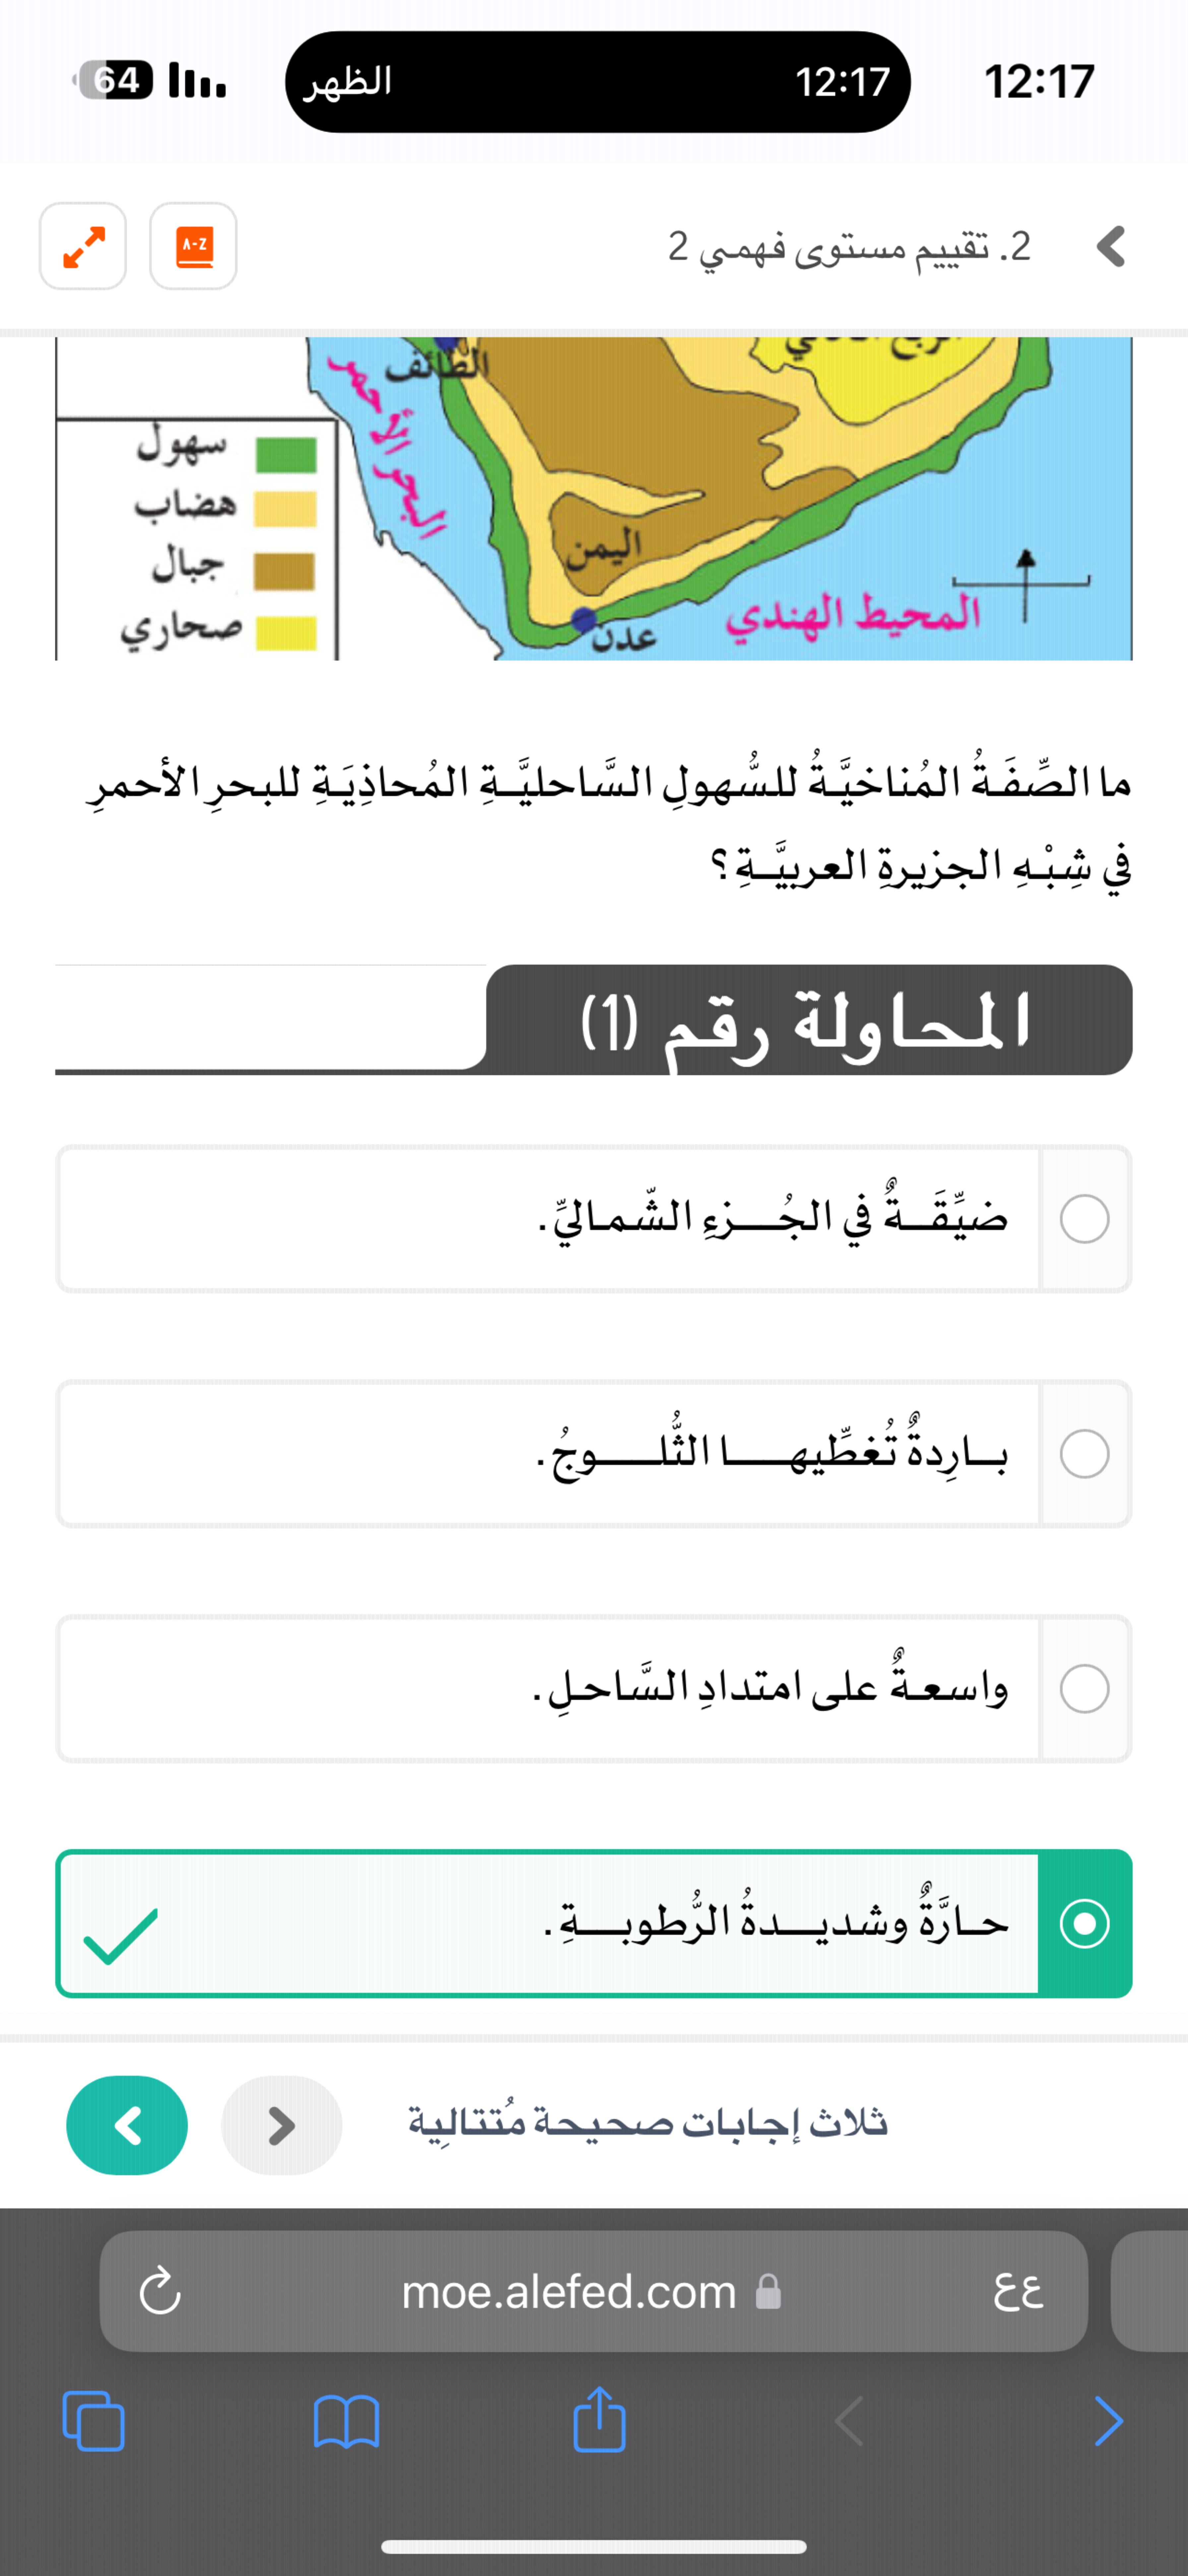Tap the expand fullscreen arrows icon
Image resolution: width=1188 pixels, height=2576 pixels.
coord(83,246)
